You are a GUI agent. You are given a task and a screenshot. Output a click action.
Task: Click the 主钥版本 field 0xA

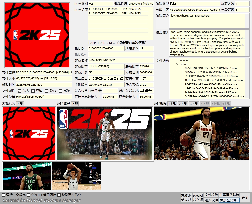106,85
